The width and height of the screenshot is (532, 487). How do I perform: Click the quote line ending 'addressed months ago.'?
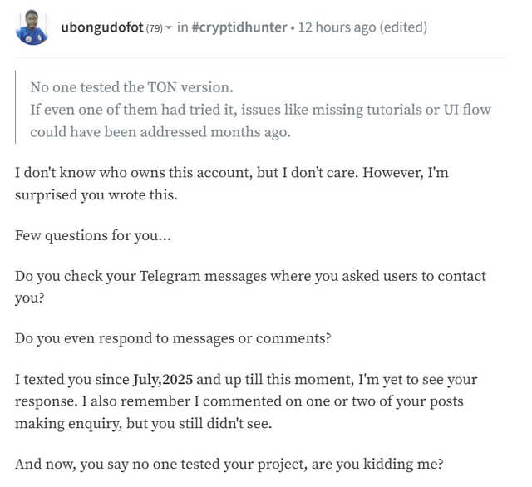point(160,132)
